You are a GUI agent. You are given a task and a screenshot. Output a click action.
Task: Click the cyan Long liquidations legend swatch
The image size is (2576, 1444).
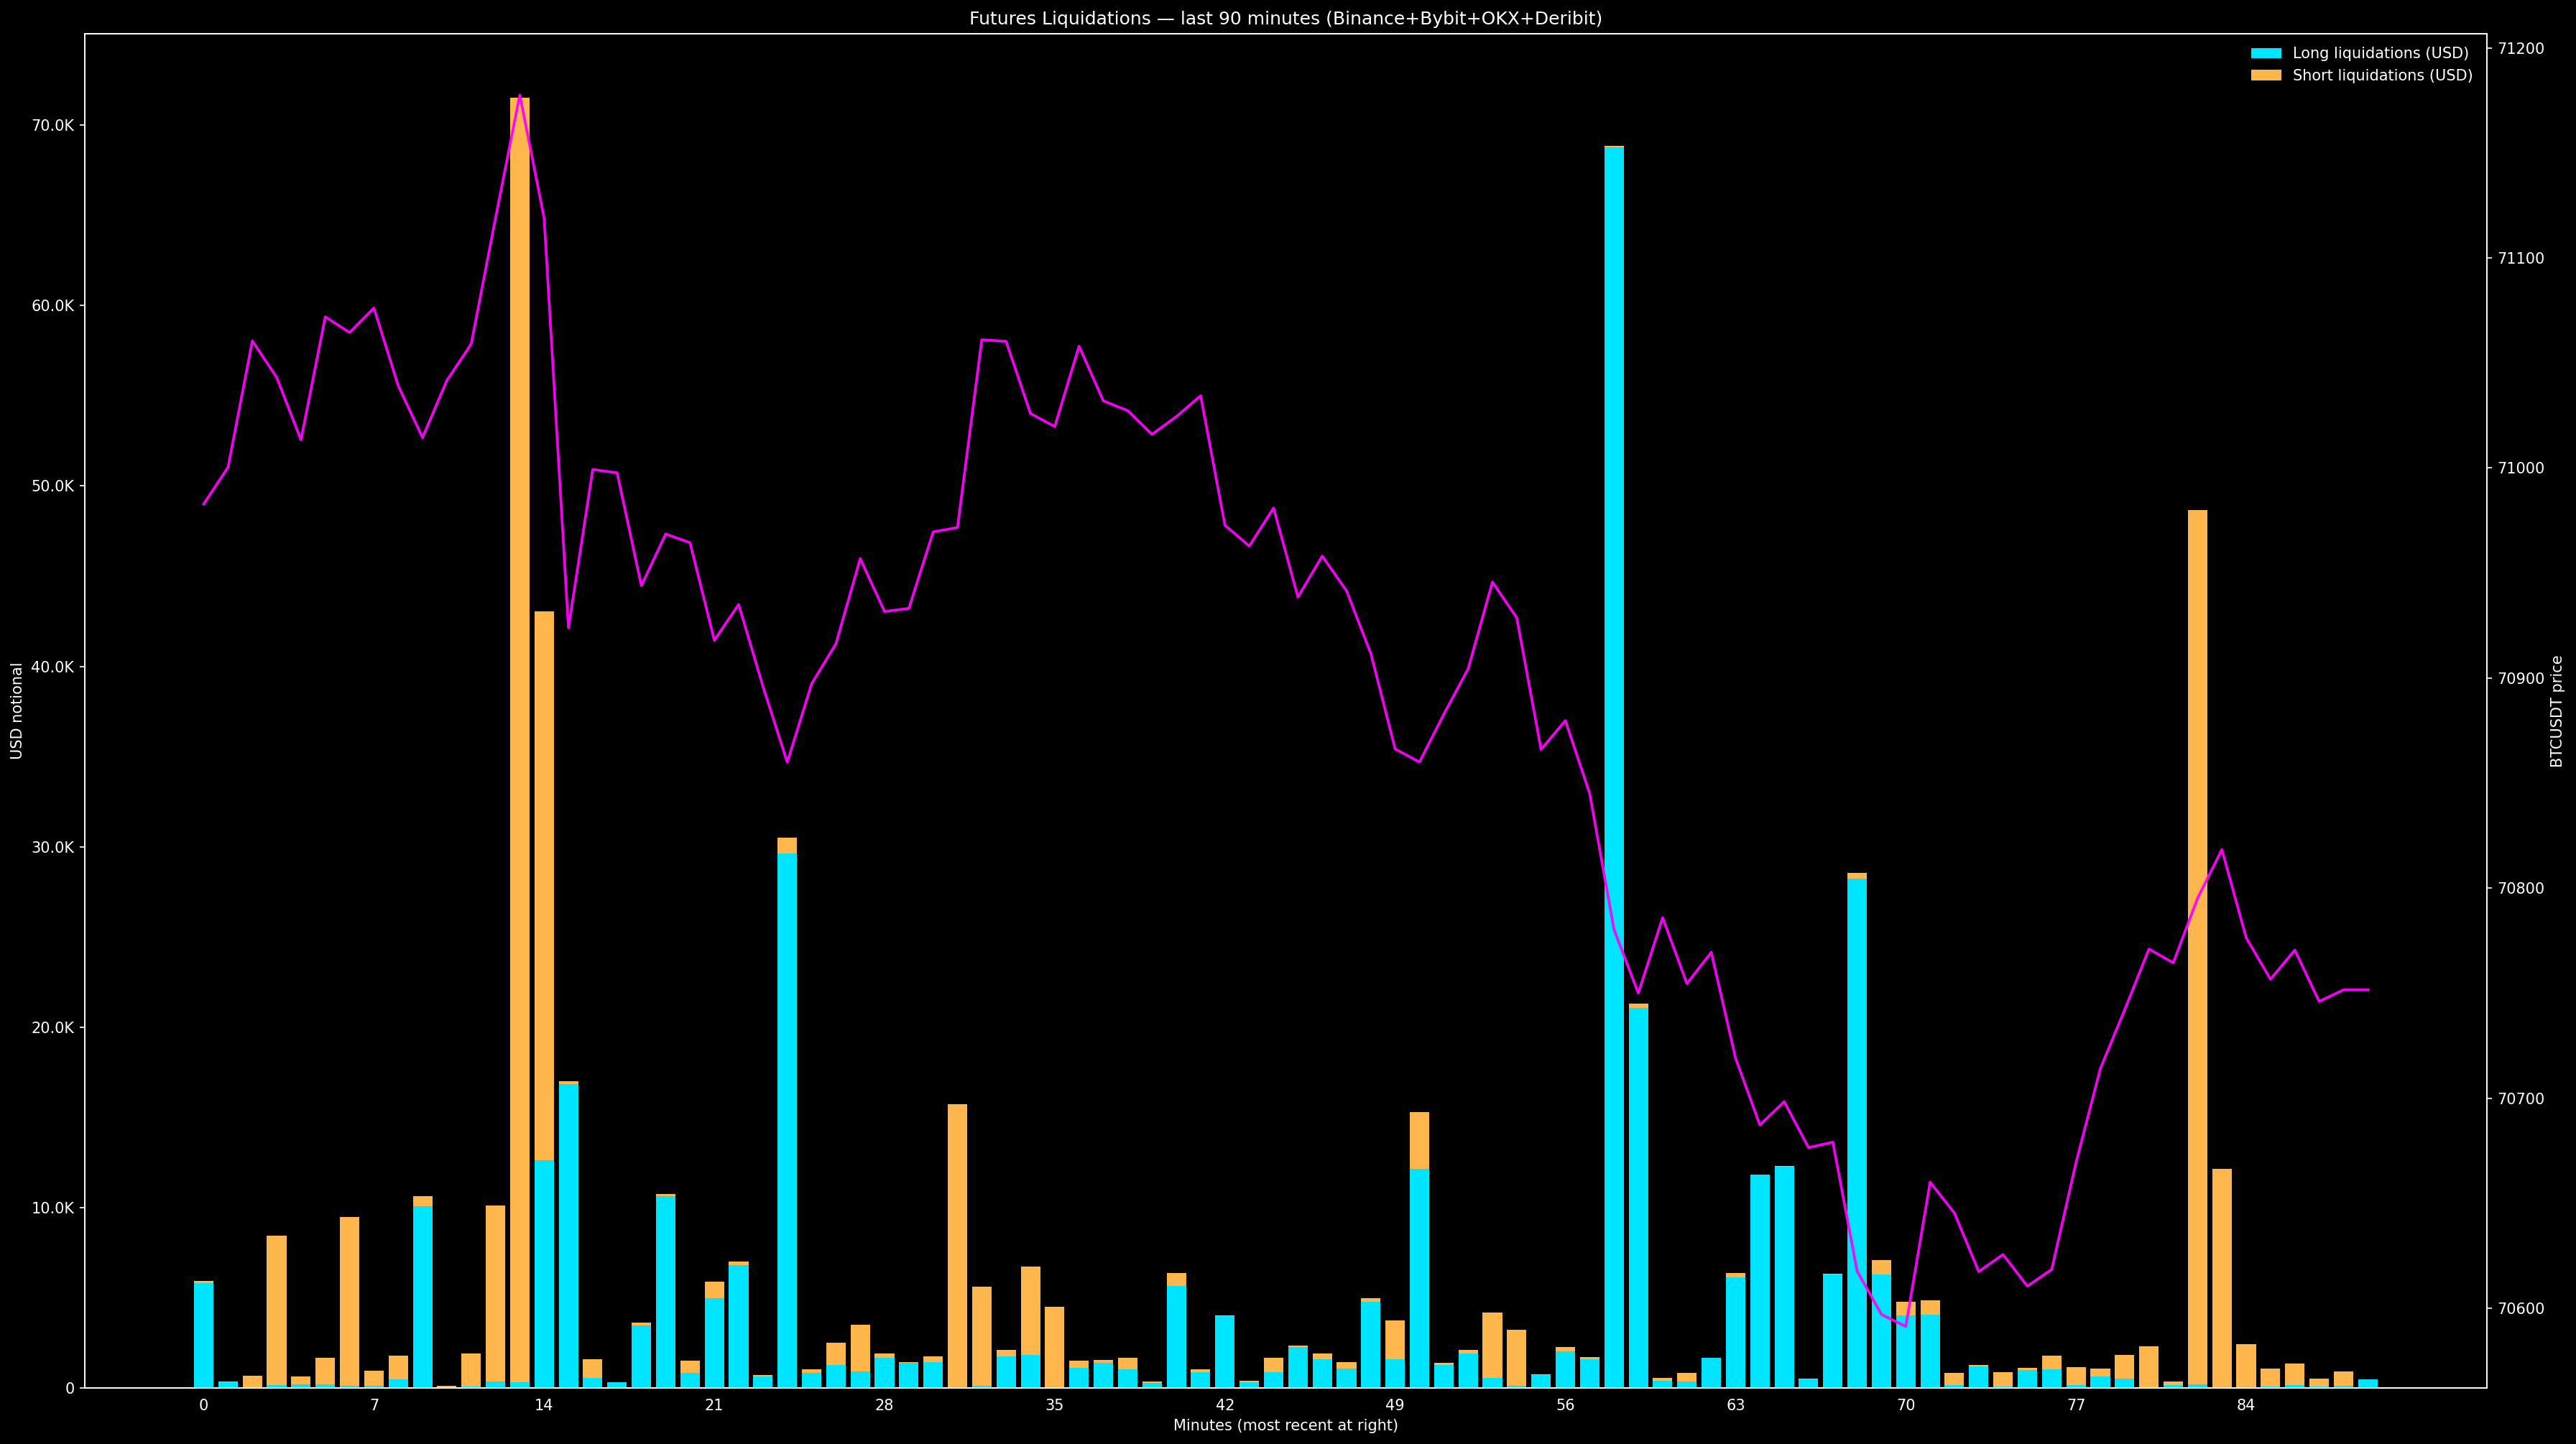click(x=2266, y=53)
